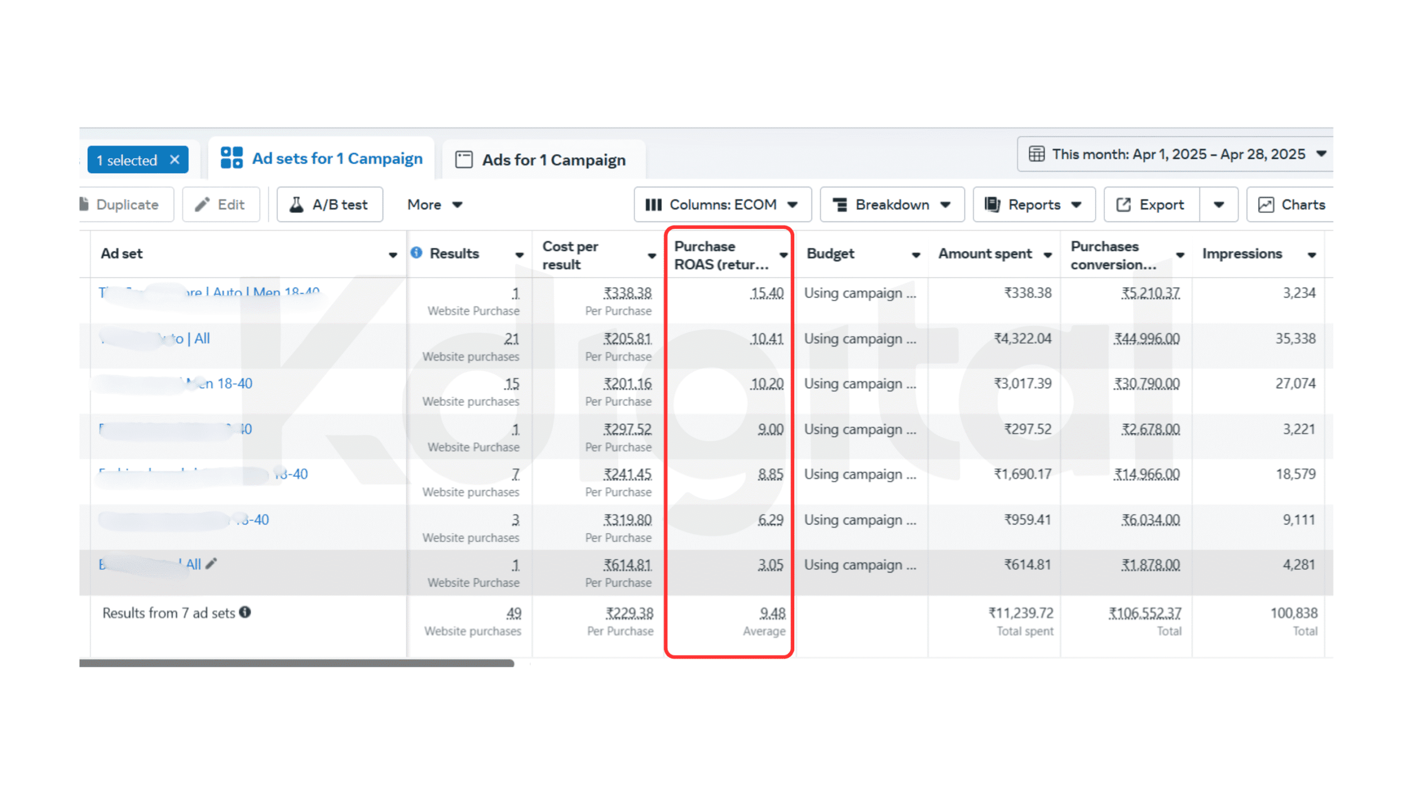This screenshot has height=794, width=1413.
Task: Clear selection with X on 1 selected
Action: (174, 160)
